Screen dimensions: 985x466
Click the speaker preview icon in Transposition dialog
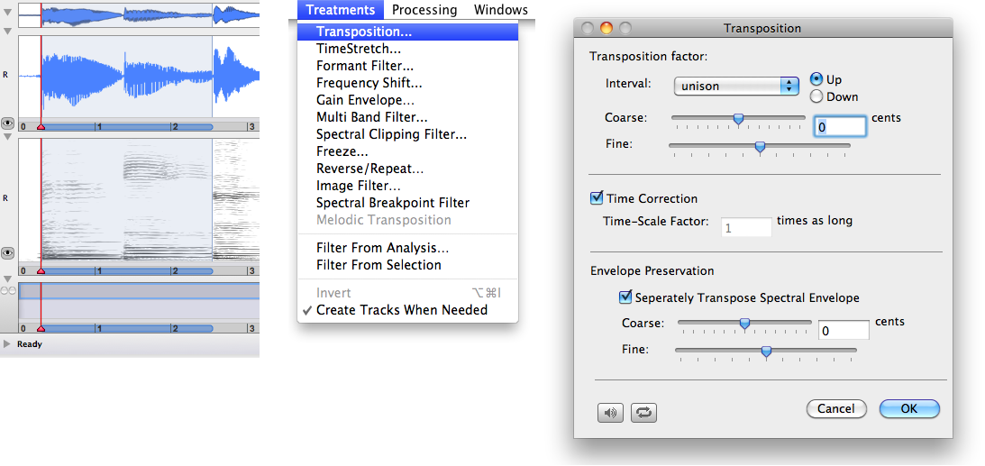tap(610, 412)
